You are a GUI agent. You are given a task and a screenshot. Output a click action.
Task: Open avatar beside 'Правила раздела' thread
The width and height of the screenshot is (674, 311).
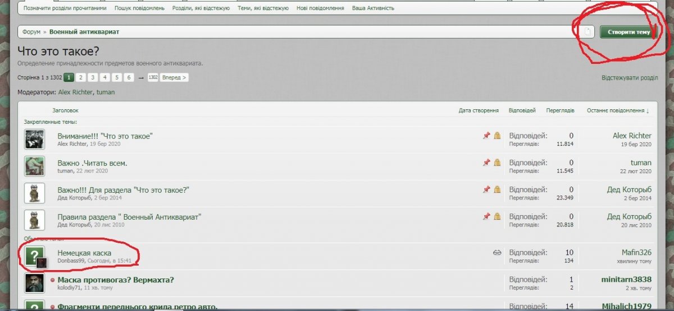pyautogui.click(x=34, y=220)
